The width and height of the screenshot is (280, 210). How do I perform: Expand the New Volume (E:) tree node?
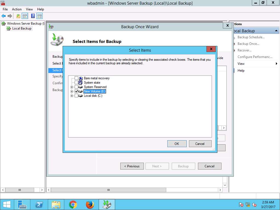72,91
